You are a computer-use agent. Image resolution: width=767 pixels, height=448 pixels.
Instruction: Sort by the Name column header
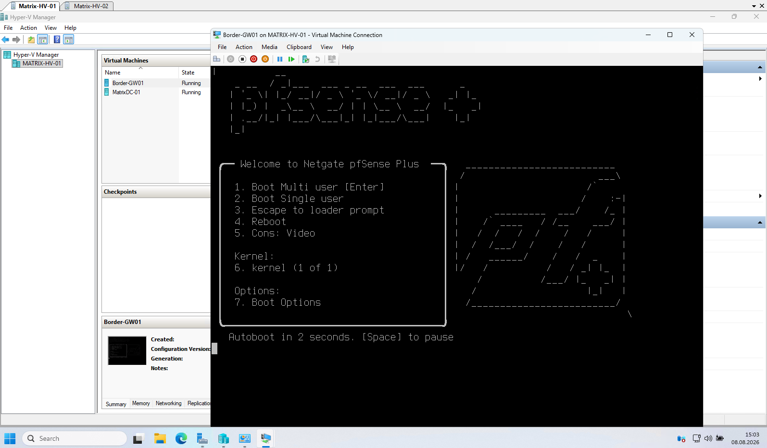(140, 73)
